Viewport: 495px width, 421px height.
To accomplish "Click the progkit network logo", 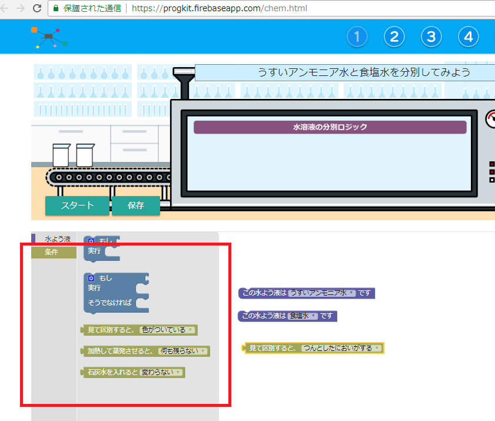I will 49,37.
